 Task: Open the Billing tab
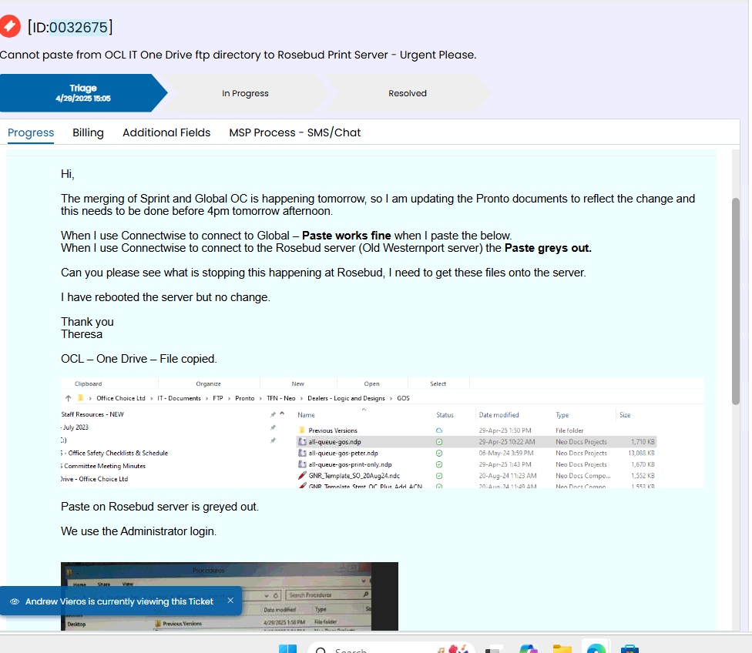coord(89,132)
